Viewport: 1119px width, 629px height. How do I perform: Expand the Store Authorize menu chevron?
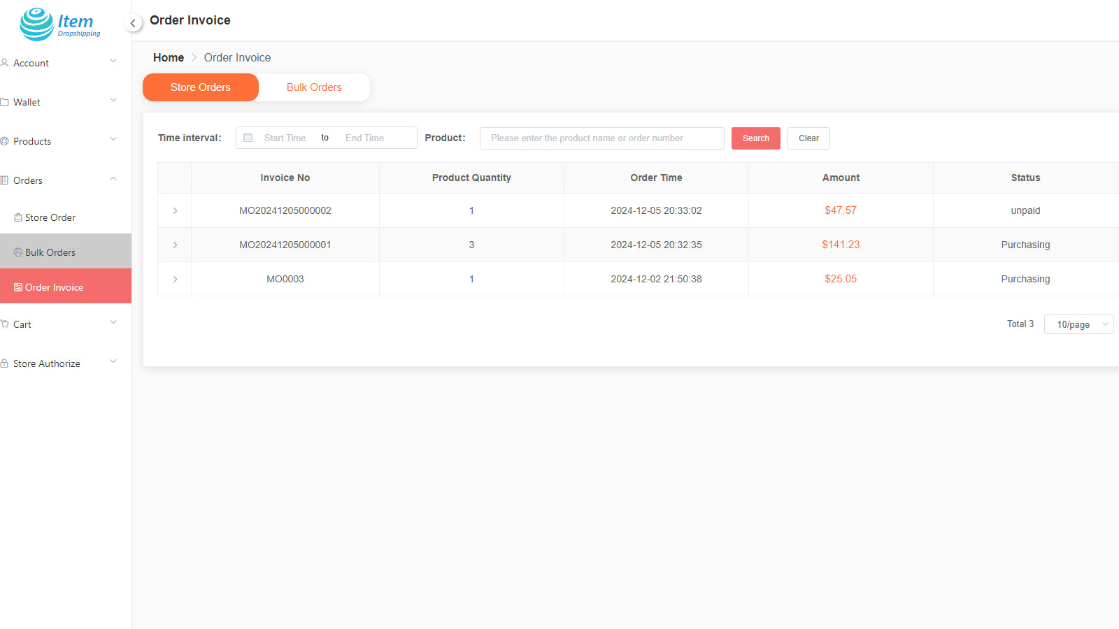coord(113,362)
